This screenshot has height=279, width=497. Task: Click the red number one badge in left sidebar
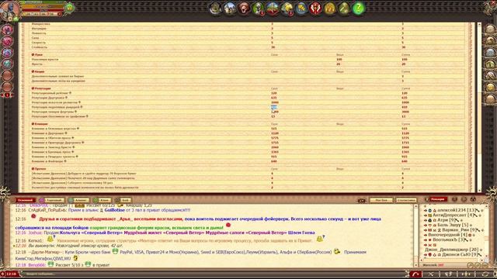click(x=7, y=95)
